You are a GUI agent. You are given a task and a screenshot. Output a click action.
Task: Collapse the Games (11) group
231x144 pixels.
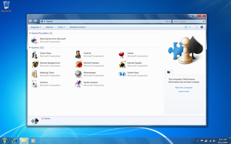click(x=30, y=48)
